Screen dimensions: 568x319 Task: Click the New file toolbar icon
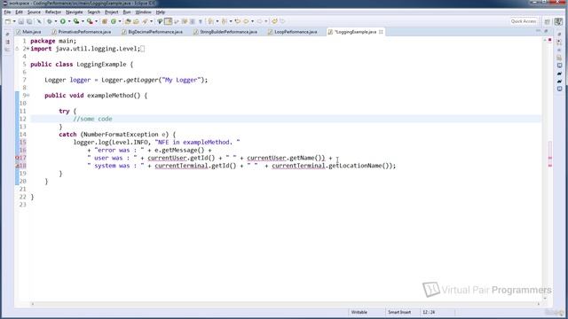[x=8, y=21]
